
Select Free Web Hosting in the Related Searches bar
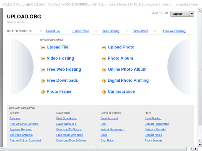pos(174,31)
